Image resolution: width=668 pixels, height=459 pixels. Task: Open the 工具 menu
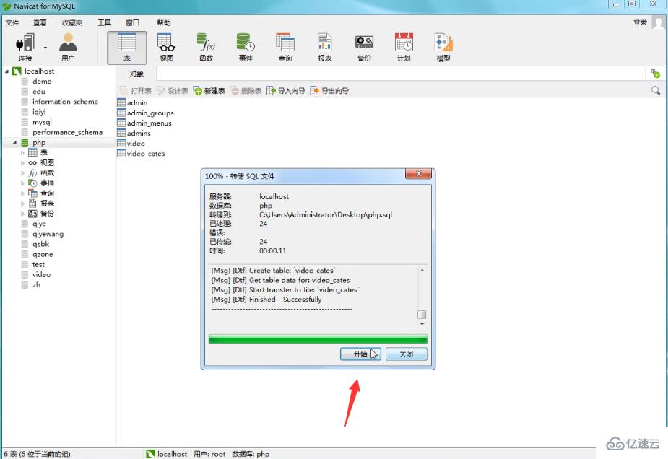103,22
